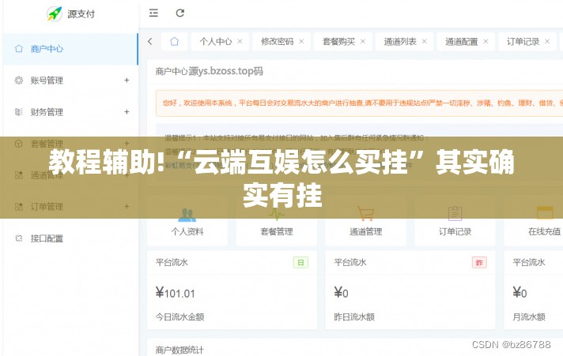Open the 套餐管理 shortcut card

click(x=277, y=220)
